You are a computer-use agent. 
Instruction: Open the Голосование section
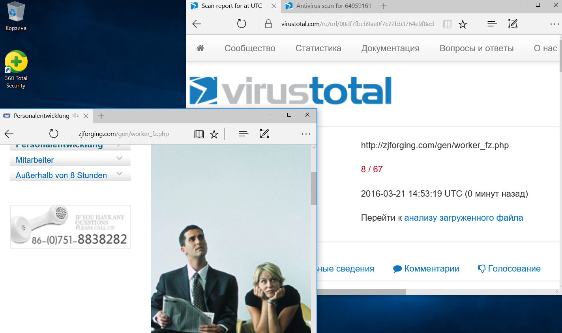pyautogui.click(x=509, y=269)
